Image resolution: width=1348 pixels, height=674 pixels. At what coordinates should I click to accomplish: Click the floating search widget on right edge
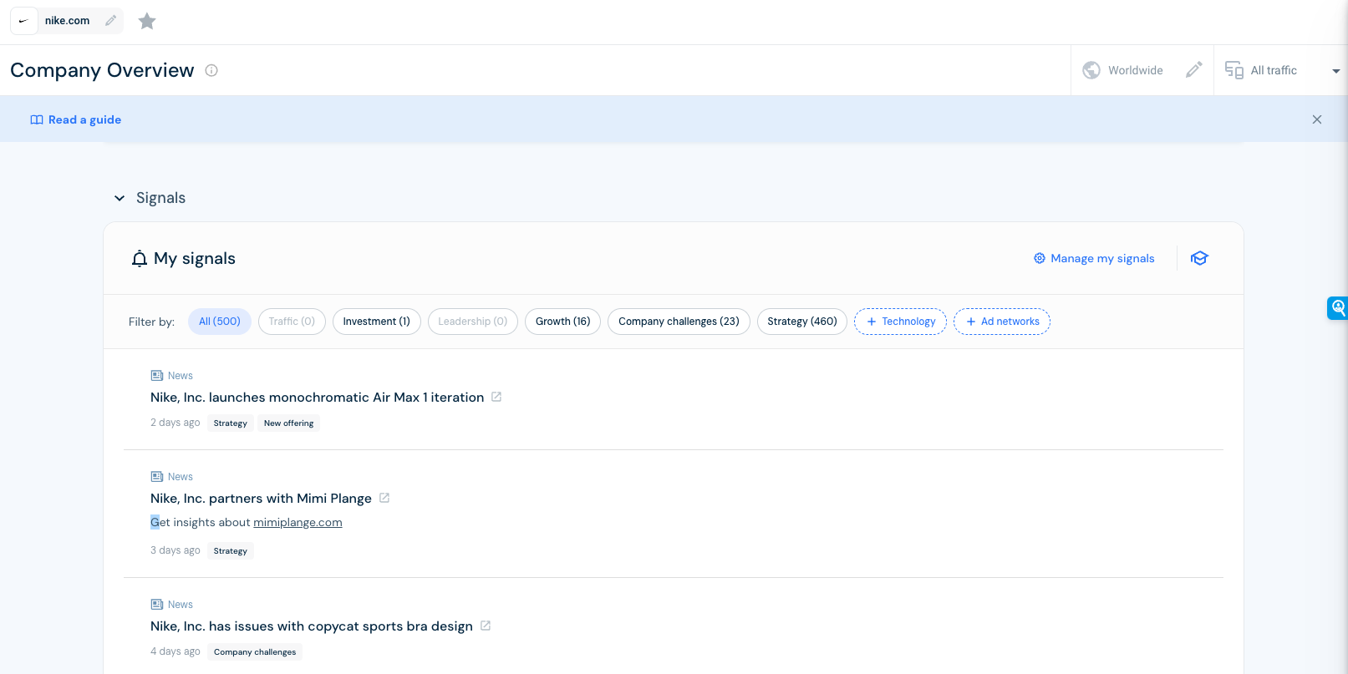pyautogui.click(x=1338, y=308)
